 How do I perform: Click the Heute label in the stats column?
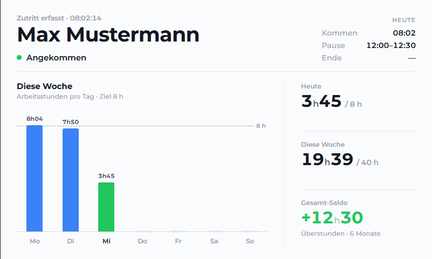pos(311,86)
